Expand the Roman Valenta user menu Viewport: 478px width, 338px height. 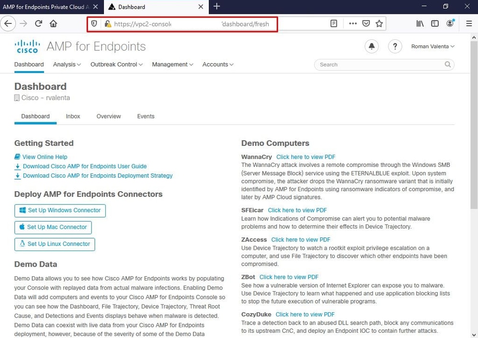click(432, 46)
